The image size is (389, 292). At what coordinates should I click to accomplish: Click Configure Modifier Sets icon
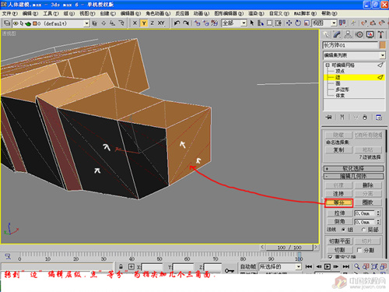click(379, 118)
